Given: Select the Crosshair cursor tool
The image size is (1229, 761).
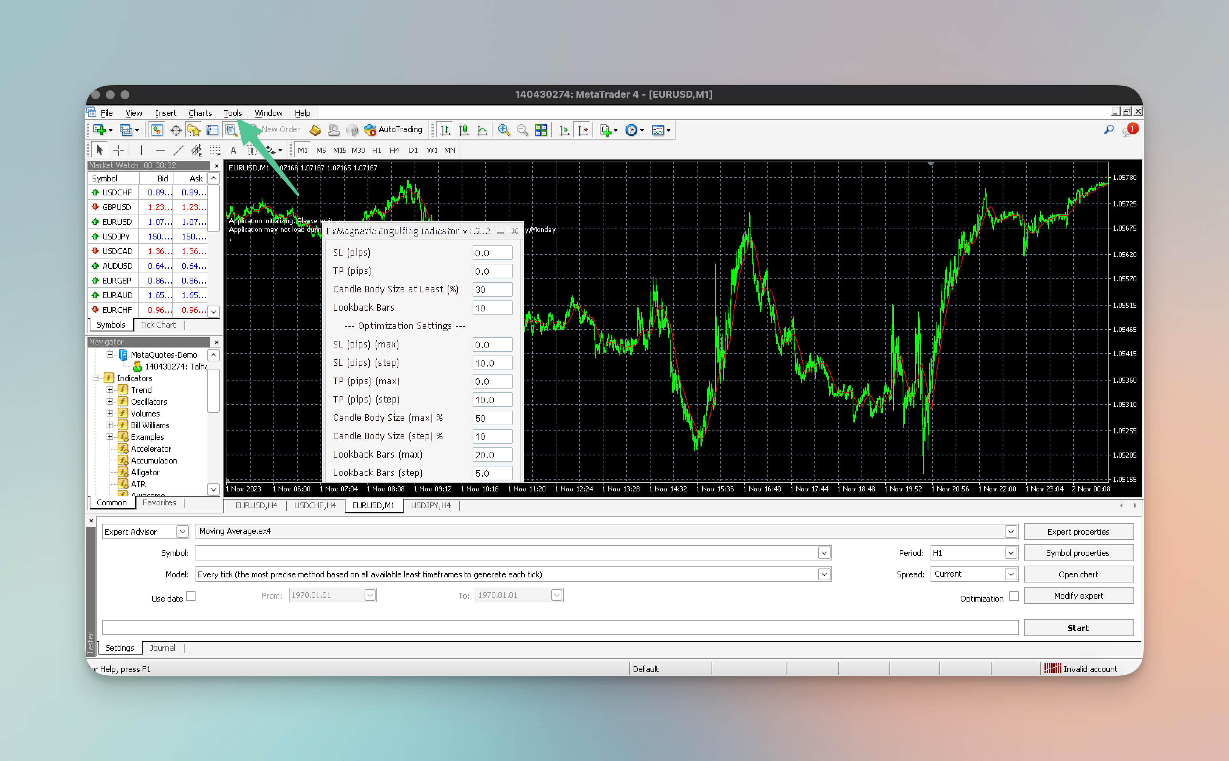Looking at the screenshot, I should (x=118, y=150).
